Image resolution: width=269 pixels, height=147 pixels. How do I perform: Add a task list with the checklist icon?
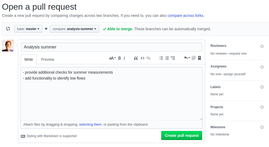(x=173, y=58)
